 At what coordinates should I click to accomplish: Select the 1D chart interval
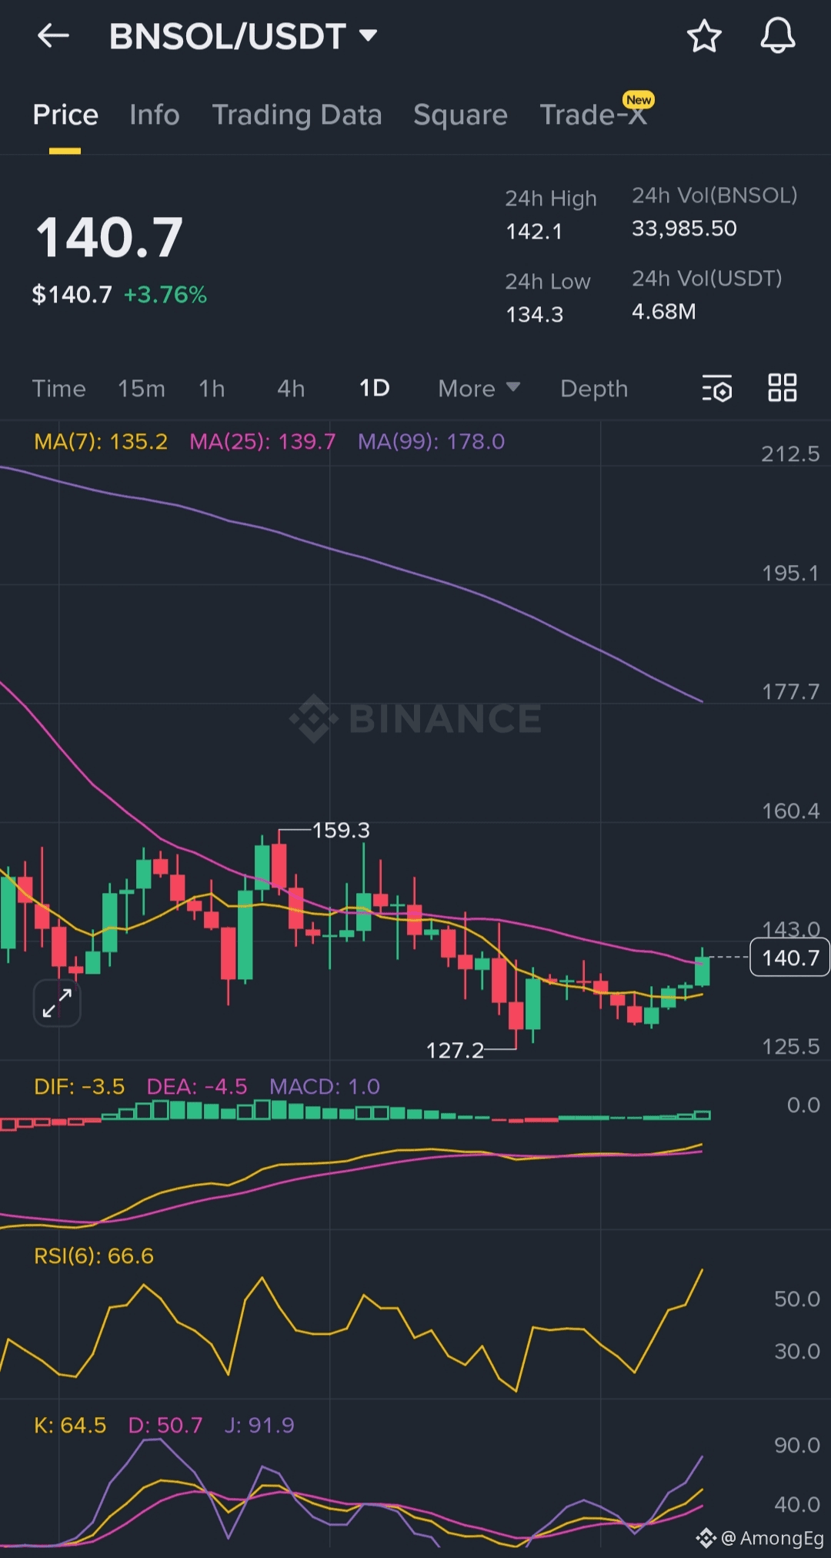click(375, 388)
